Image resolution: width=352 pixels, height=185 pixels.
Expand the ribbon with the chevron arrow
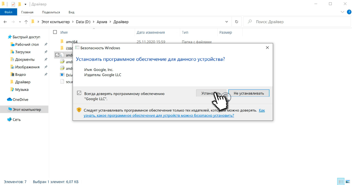342,12
